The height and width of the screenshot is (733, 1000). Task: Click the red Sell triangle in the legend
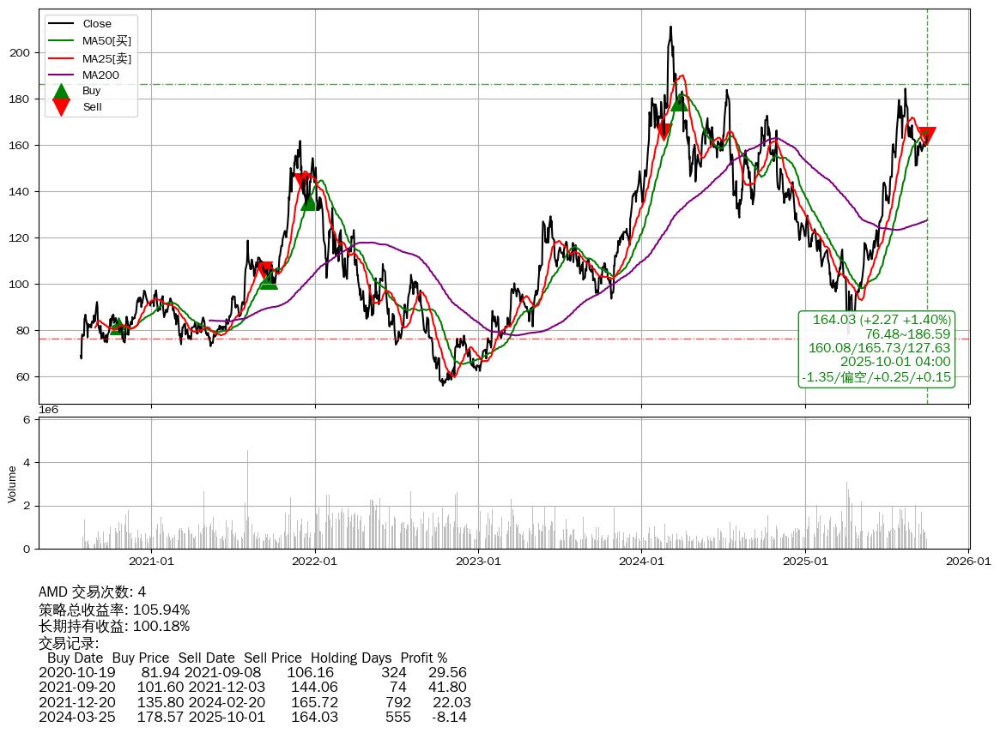coord(61,106)
